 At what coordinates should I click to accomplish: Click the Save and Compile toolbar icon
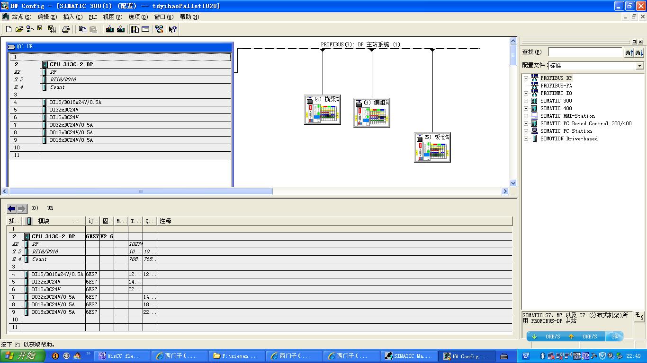(x=52, y=29)
